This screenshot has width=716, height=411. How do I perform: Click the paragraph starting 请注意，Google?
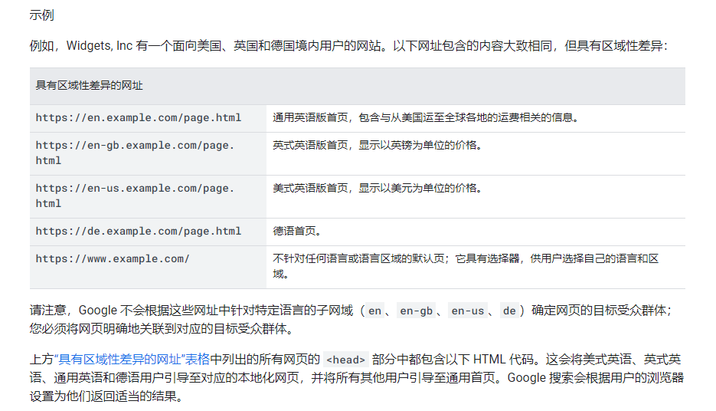click(x=351, y=320)
